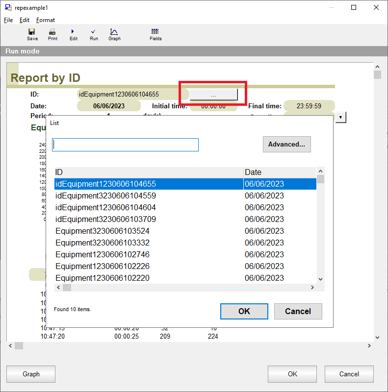The width and height of the screenshot is (388, 392).
Task: Click the bottom OK button of the report window
Action: pos(292,374)
